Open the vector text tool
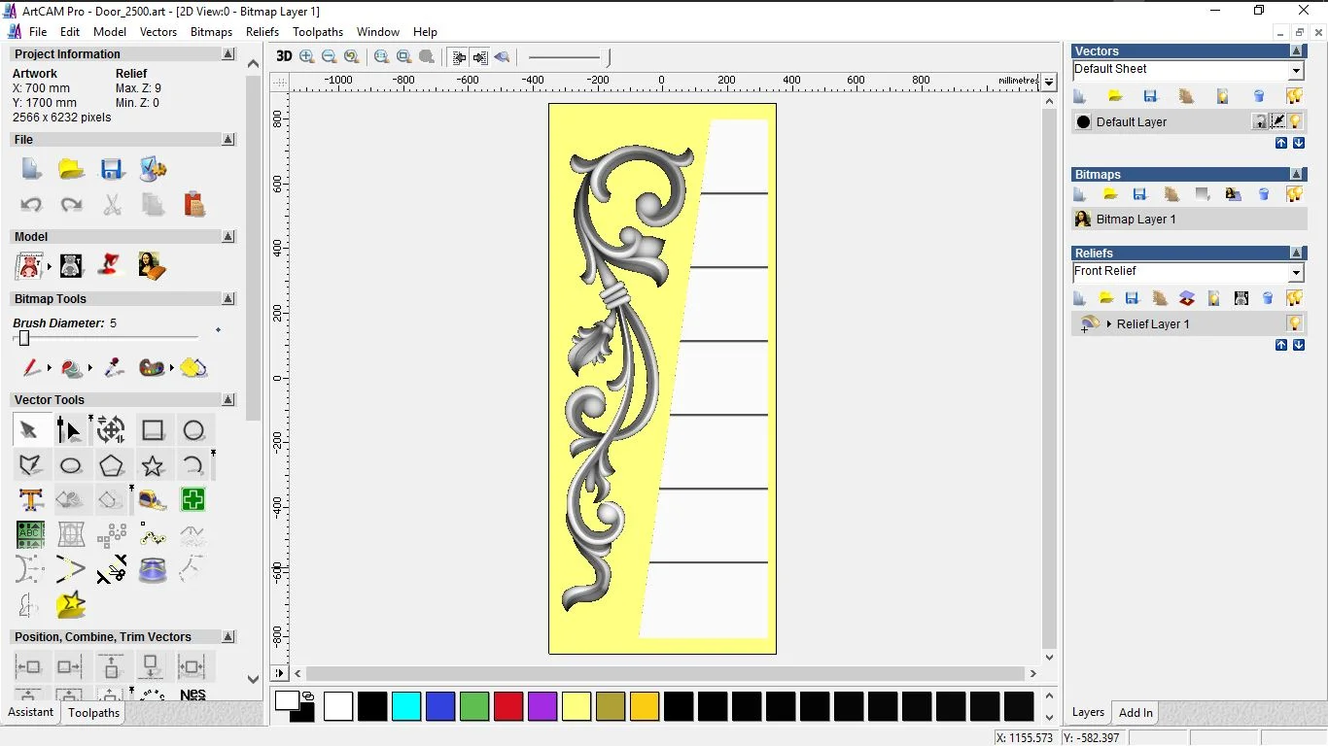1328x746 pixels. coord(30,500)
